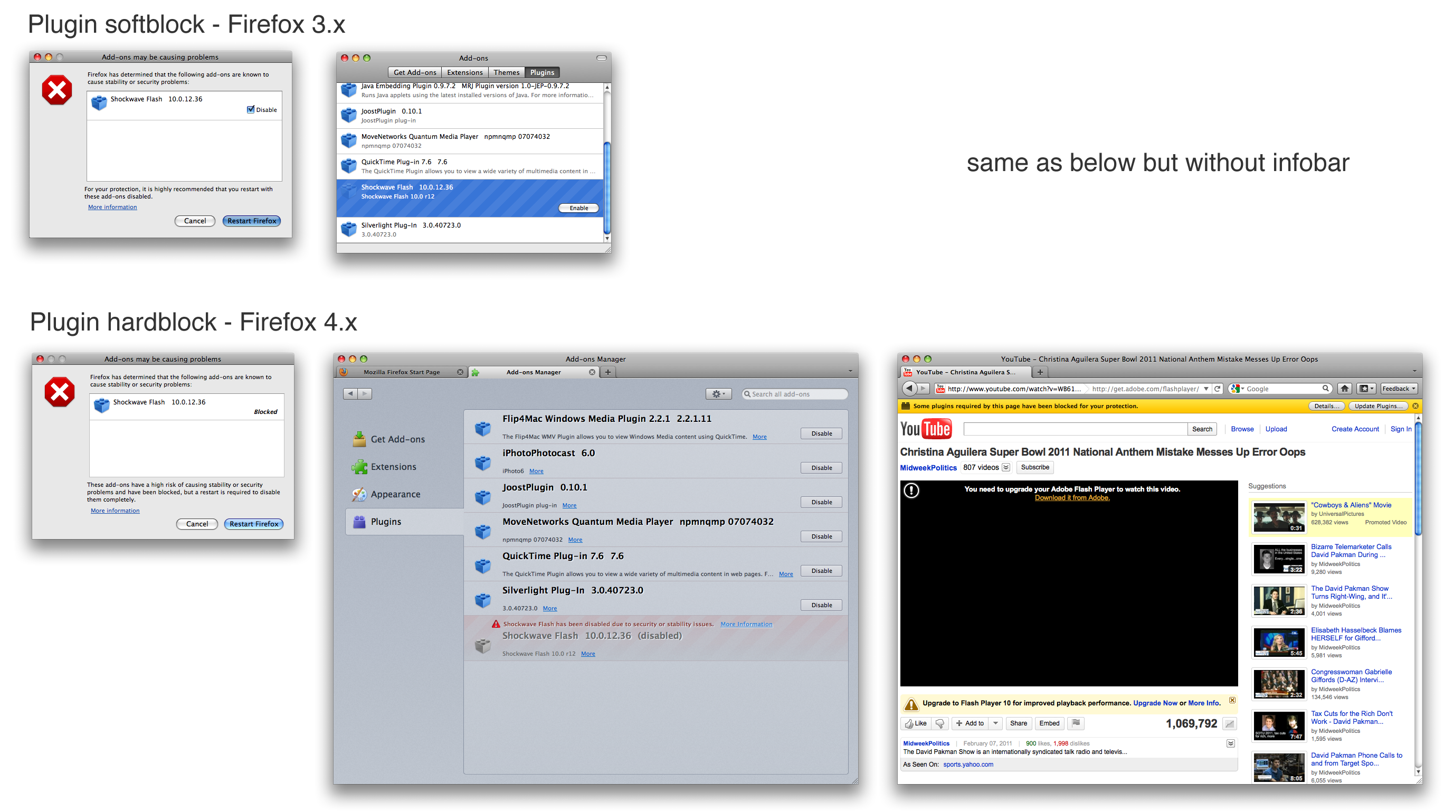
Task: Disable the MoveNetworks Quantum Media Player
Action: 821,536
